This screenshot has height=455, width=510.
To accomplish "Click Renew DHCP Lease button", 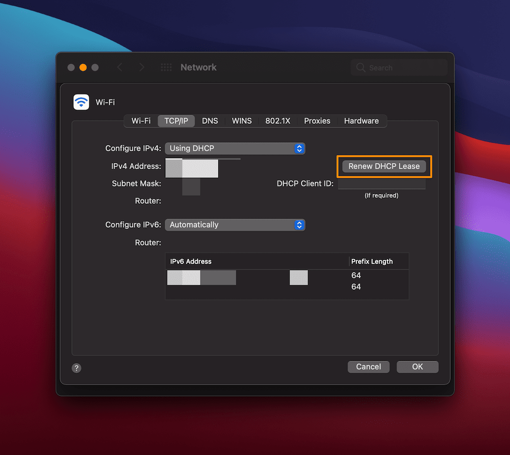I will [384, 166].
